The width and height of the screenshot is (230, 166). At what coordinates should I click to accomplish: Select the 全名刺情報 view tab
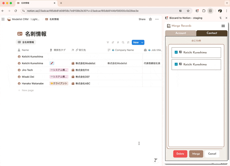(x=26, y=42)
